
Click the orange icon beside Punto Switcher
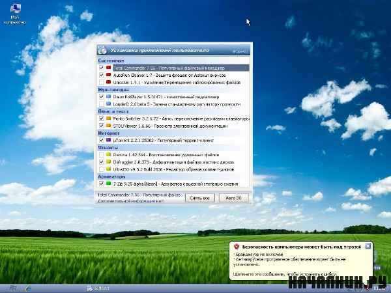coord(108,118)
